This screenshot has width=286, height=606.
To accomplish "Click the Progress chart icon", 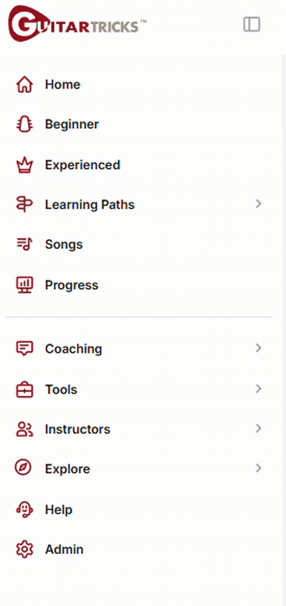I will click(24, 285).
